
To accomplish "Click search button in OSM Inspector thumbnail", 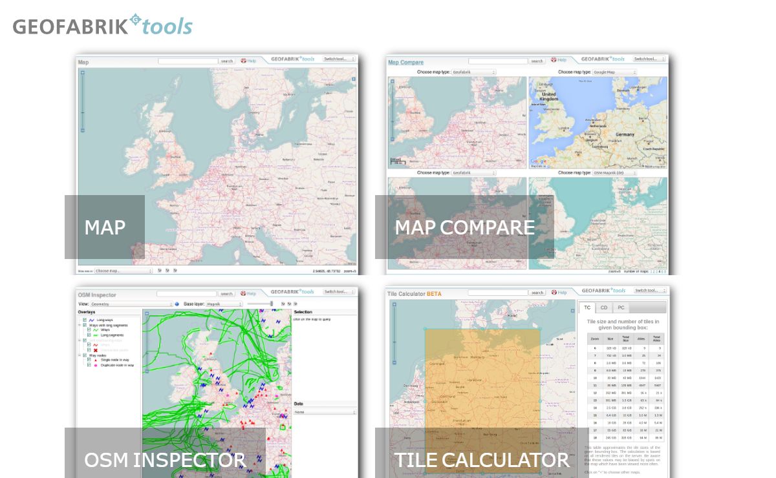I will point(226,293).
